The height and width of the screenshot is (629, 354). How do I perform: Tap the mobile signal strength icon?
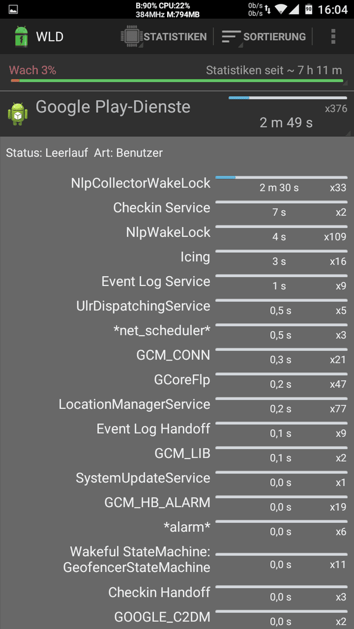(294, 9)
